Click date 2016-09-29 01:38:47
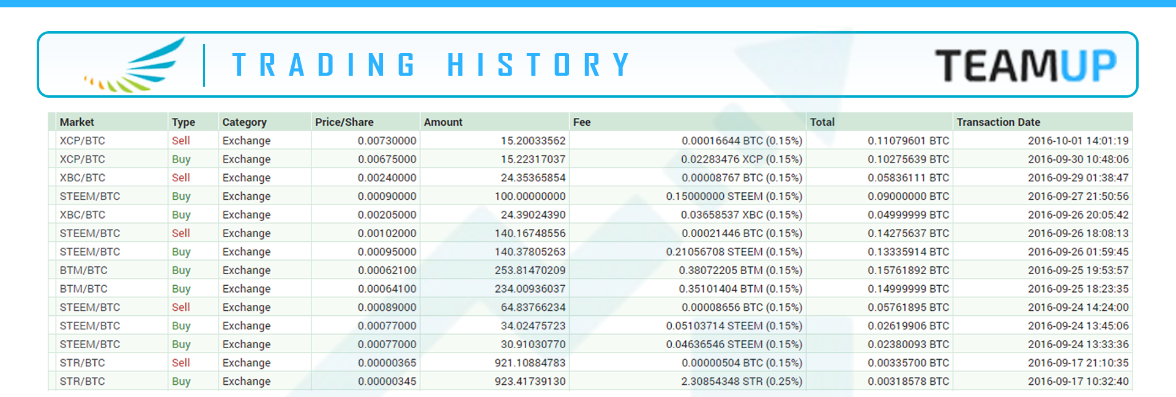This screenshot has height=397, width=1176. 1079,178
